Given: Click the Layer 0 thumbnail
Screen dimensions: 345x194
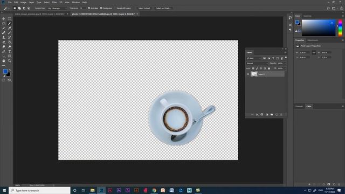Looking at the screenshot, I should [254, 74].
